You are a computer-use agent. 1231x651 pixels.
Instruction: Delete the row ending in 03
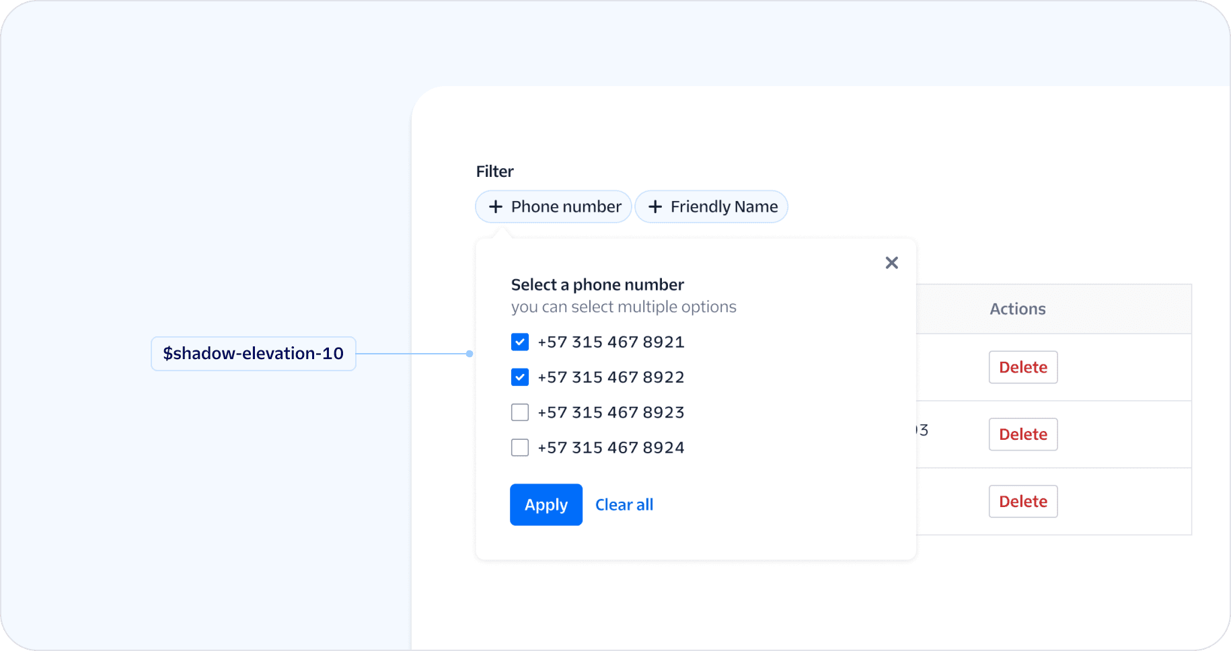point(1022,434)
